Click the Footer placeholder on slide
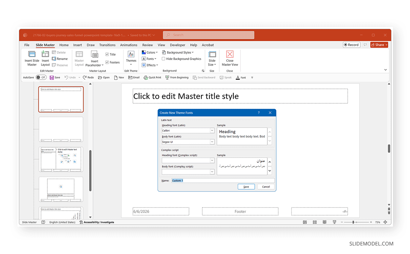 click(240, 212)
